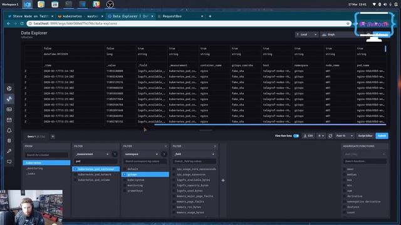
Task: Open the _measurement tag key dropdown
Action: (92, 154)
